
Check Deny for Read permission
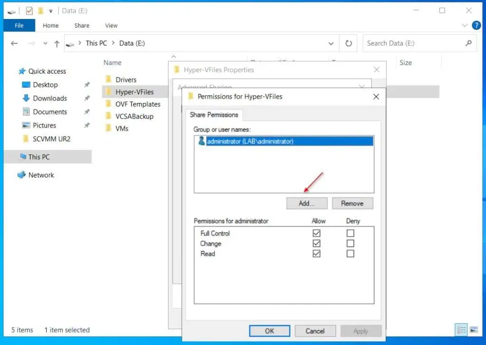pyautogui.click(x=350, y=253)
